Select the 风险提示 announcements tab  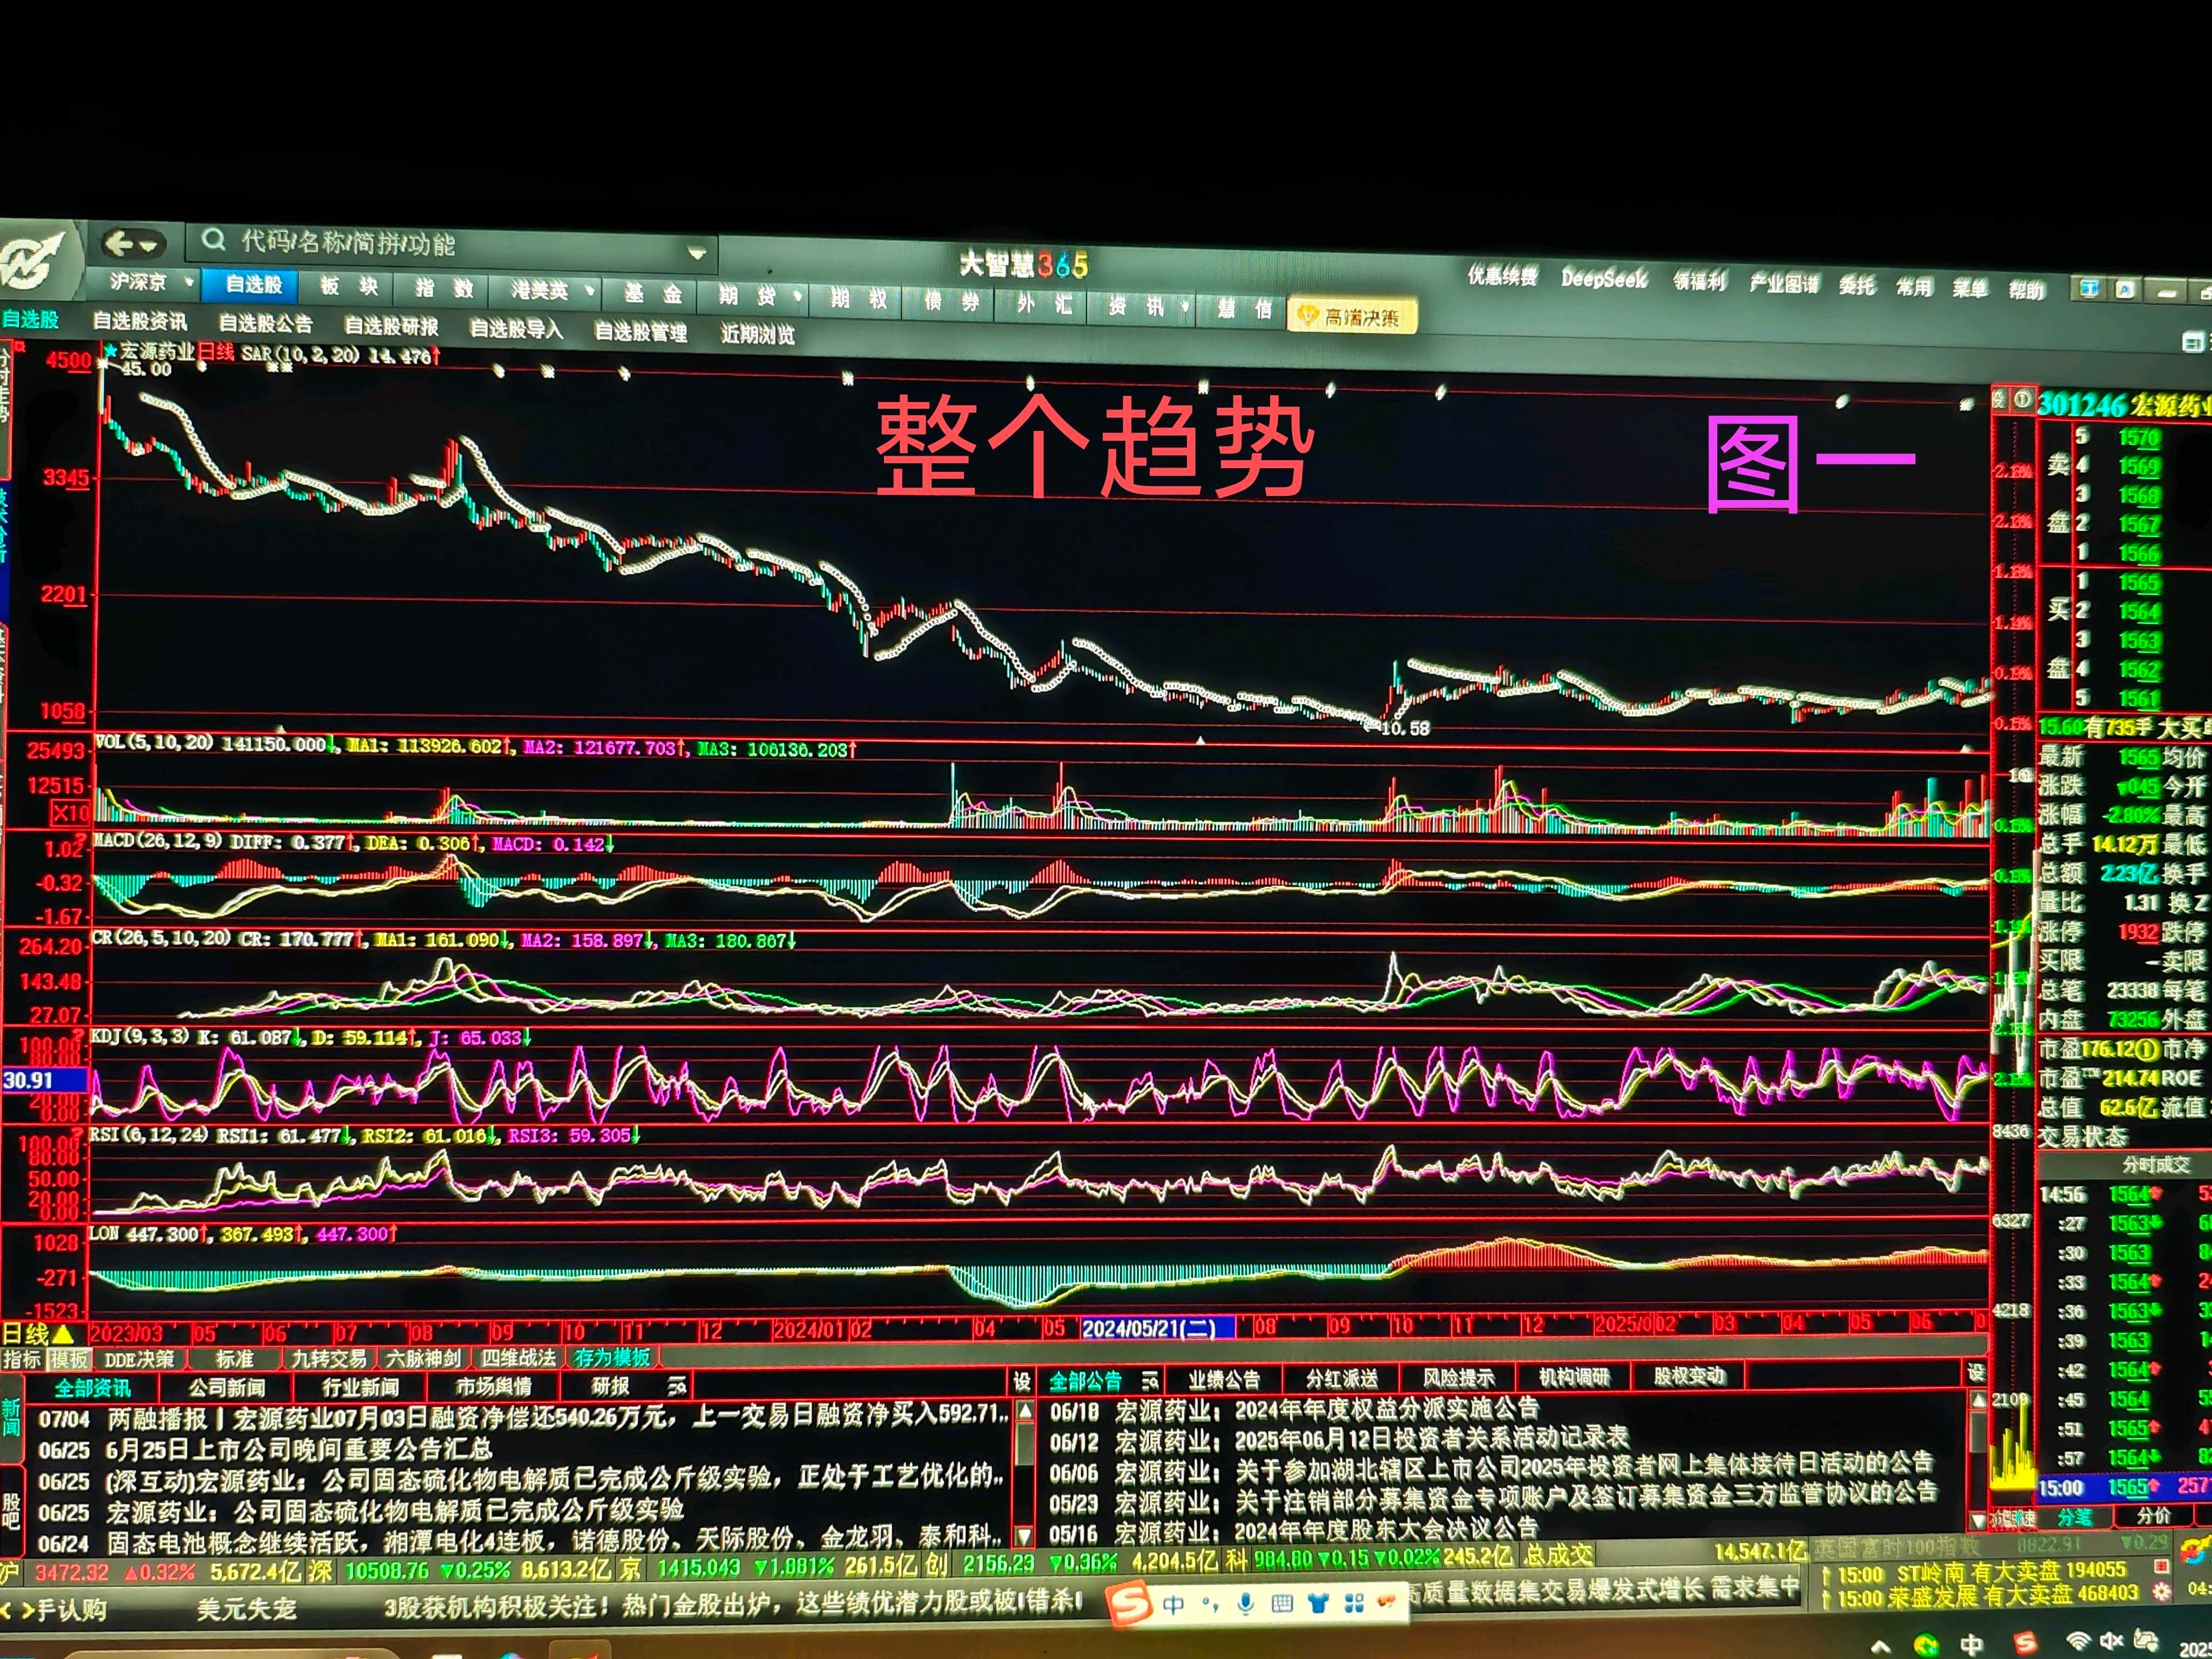tap(1458, 1378)
